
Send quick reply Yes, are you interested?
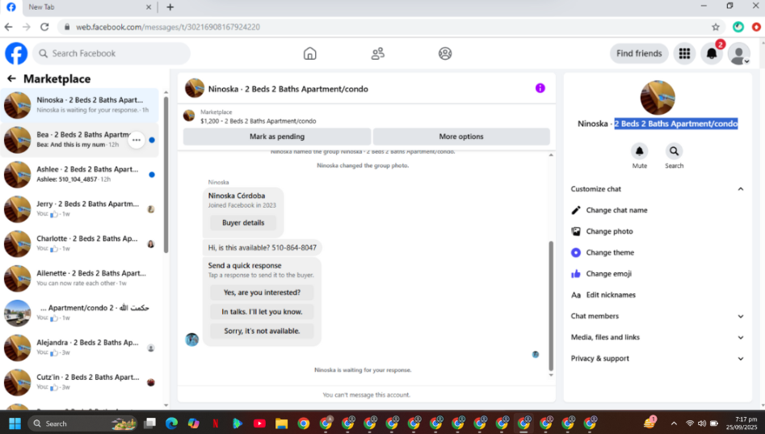click(x=262, y=293)
